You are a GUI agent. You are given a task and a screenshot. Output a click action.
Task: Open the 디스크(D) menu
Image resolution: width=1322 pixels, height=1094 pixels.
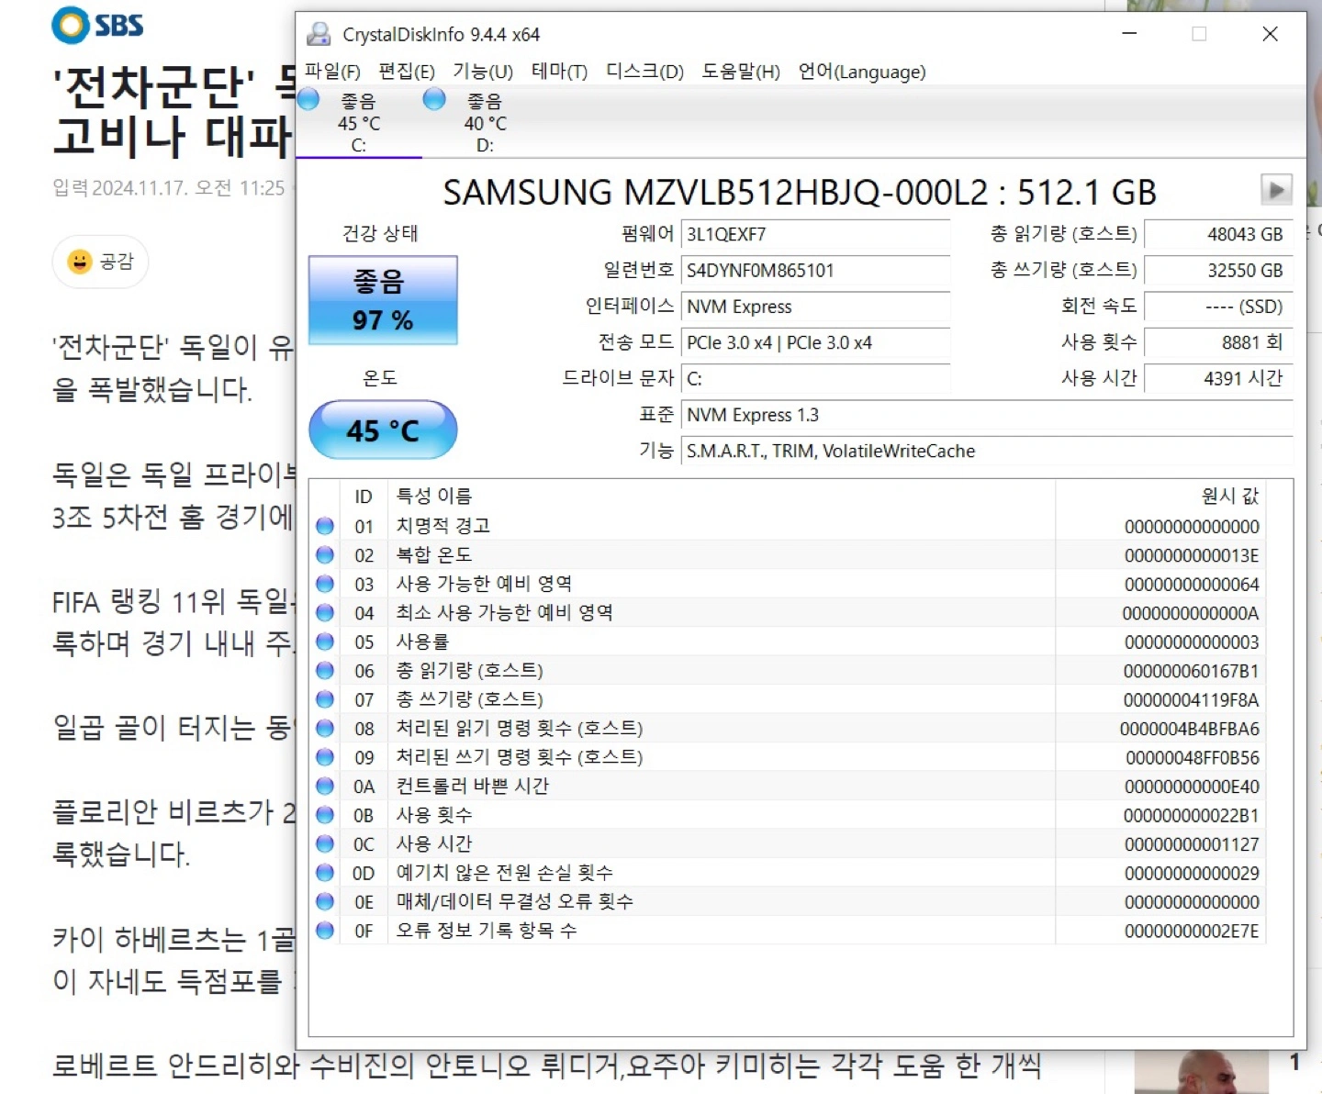644,72
